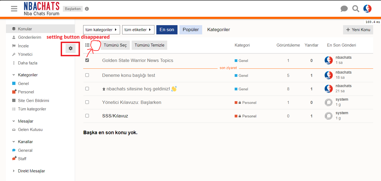Click nbachats avatar on Golden State row
Image resolution: width=381 pixels, height=181 pixels.
pyautogui.click(x=328, y=60)
